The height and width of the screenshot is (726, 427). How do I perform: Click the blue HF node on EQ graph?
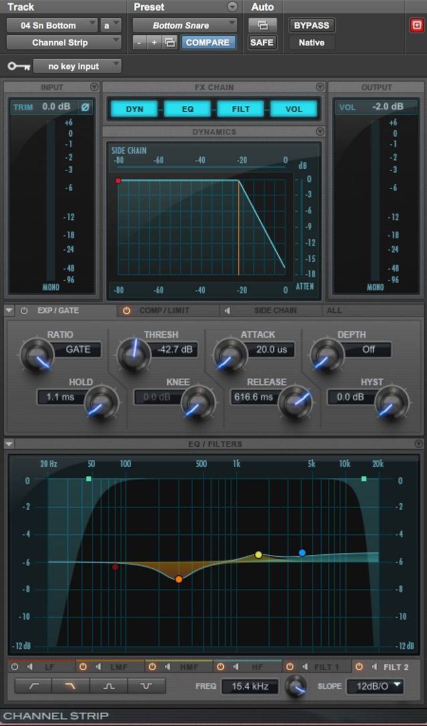click(x=302, y=553)
